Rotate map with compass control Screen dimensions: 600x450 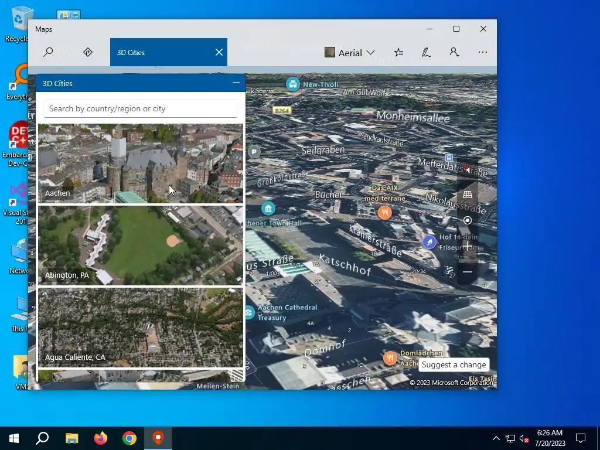click(x=467, y=168)
